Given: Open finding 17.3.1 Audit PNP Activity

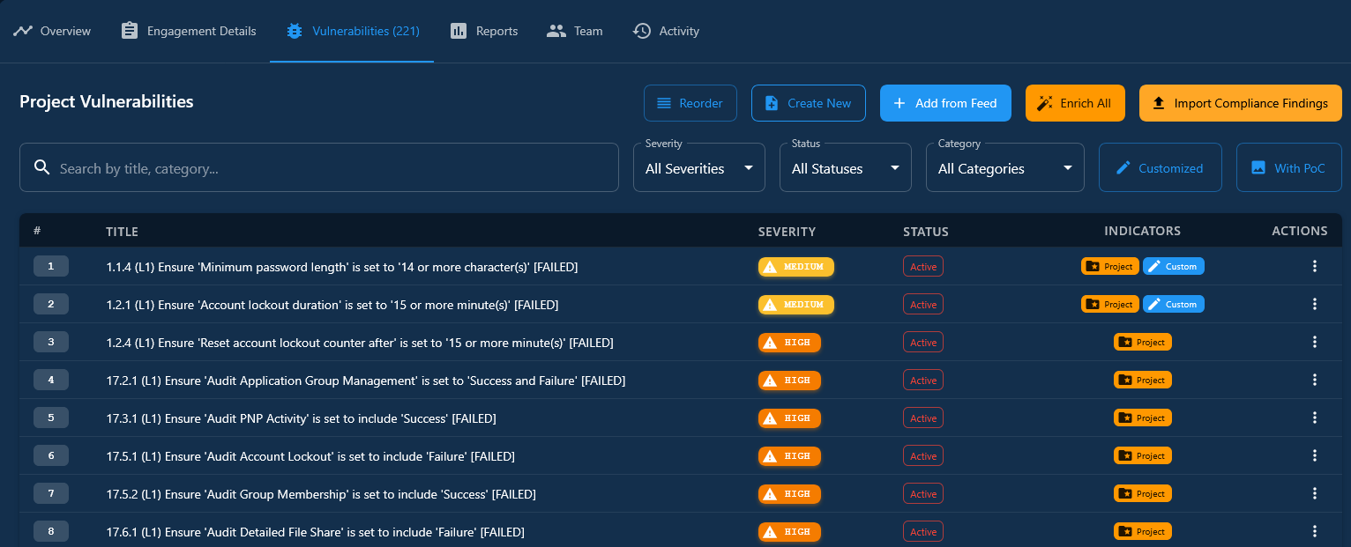Looking at the screenshot, I should click(x=302, y=418).
